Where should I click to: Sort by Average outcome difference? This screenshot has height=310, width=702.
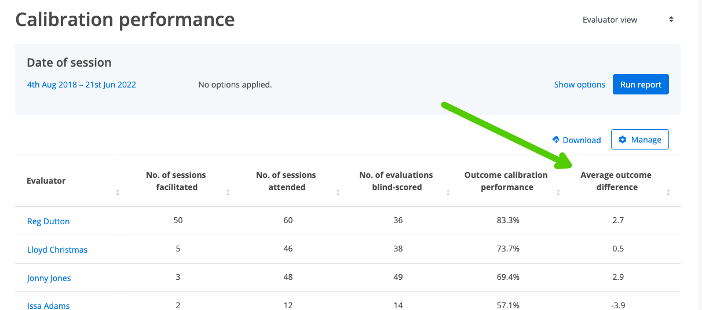(668, 193)
